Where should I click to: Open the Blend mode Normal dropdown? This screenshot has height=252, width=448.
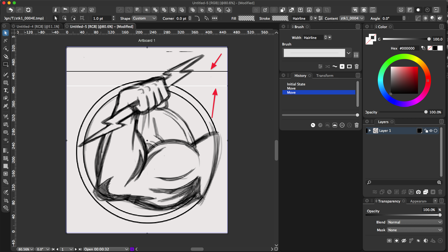415,222
